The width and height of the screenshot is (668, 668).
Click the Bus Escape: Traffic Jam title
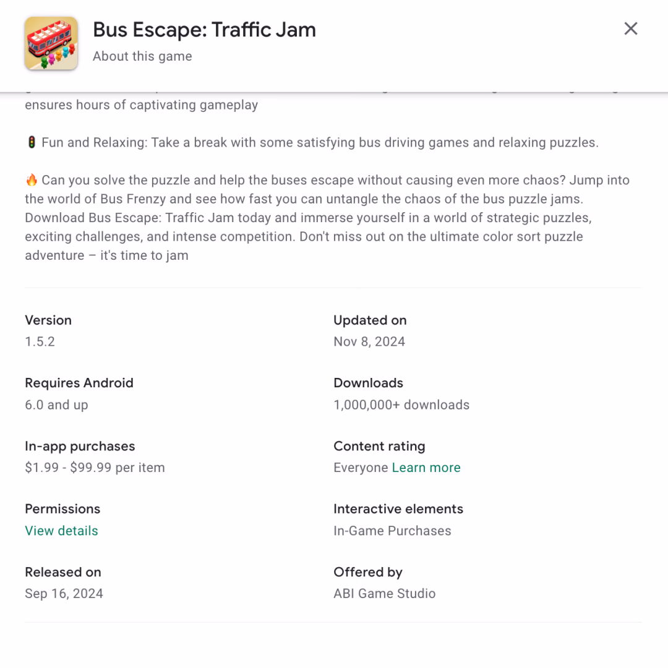[x=205, y=30]
